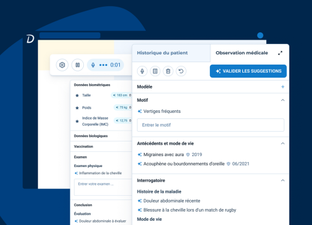Click the undo arrow icon

181,71
